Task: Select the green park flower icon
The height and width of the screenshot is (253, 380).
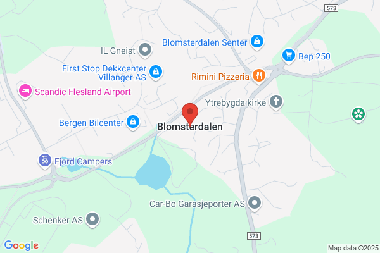Action: 358,114
